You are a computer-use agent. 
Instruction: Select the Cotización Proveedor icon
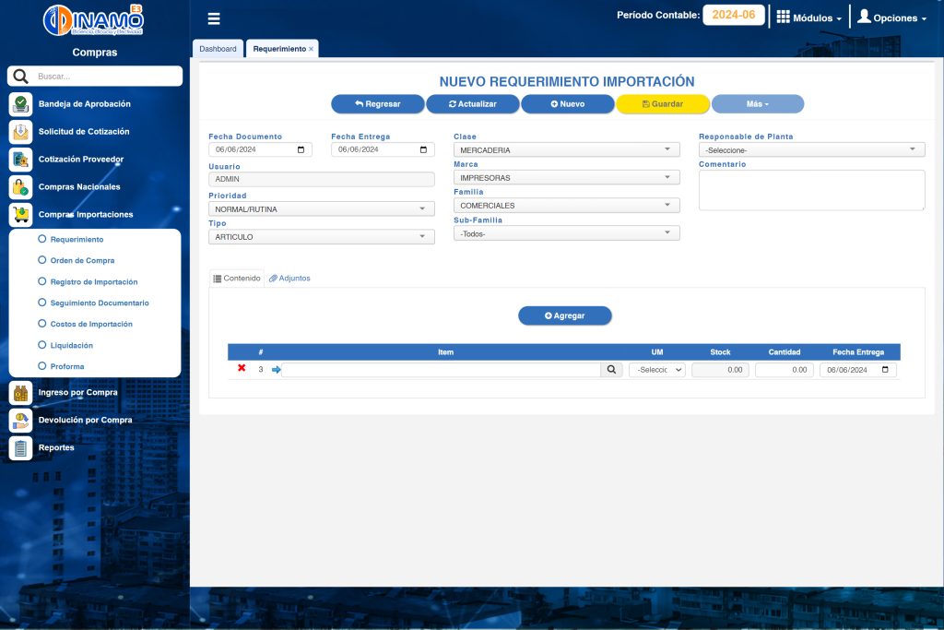[x=20, y=160]
